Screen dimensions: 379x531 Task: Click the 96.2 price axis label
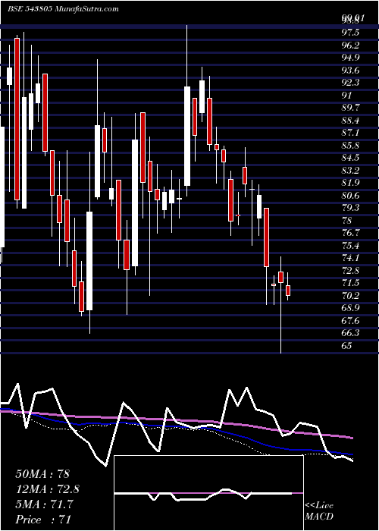pyautogui.click(x=350, y=45)
